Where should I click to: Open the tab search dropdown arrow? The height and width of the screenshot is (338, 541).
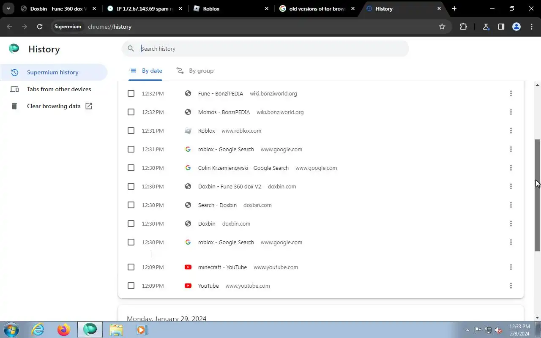coord(8,8)
